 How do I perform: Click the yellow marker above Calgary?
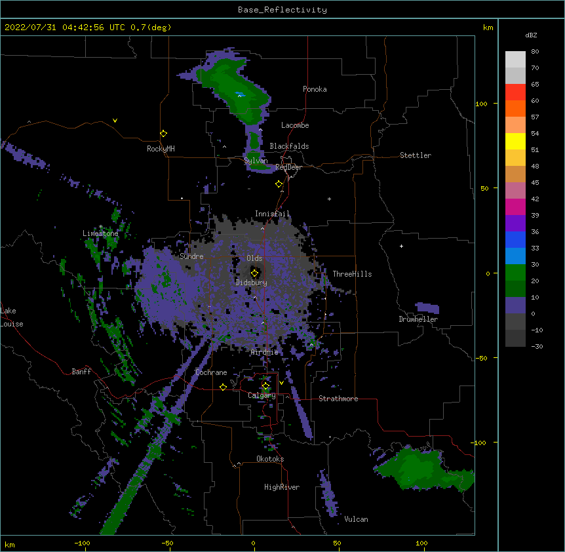pos(265,386)
